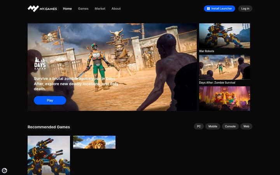Select the colorful cartoon game thumbnail

(x=224, y=98)
